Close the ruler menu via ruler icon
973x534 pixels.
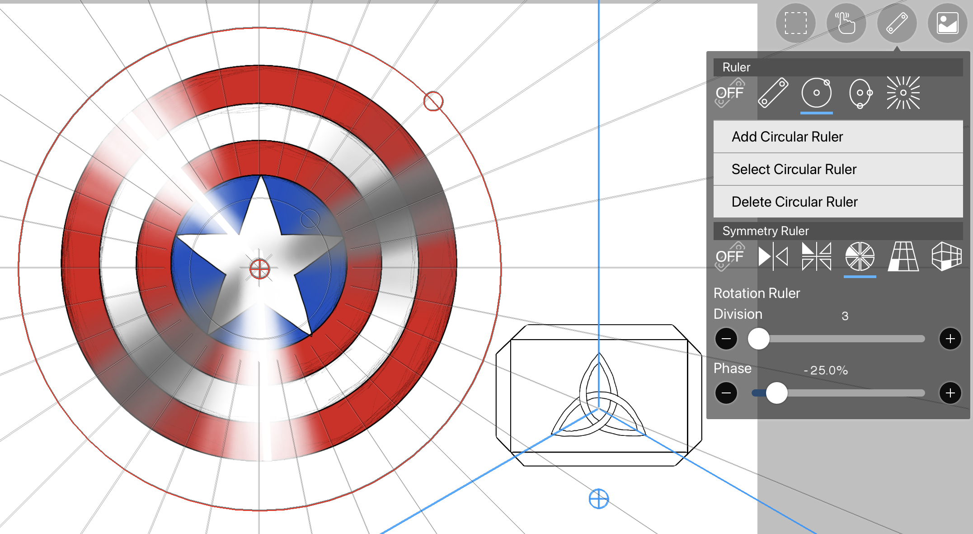point(897,23)
